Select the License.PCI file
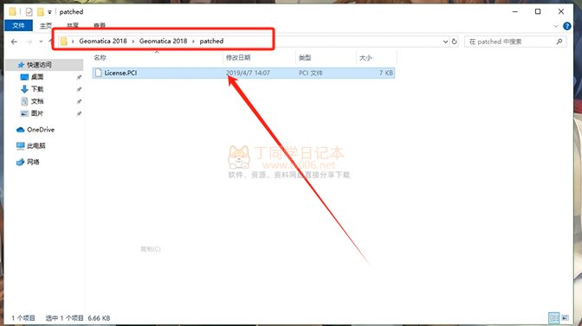This screenshot has height=326, width=582. (243, 73)
